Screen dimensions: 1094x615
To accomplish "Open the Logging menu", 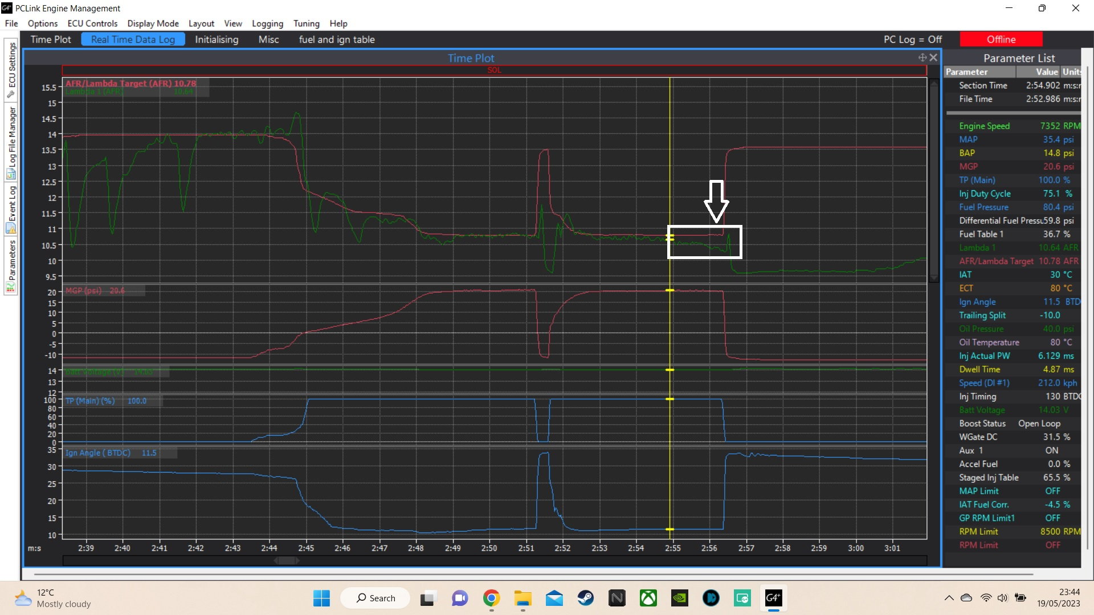I will 267,23.
